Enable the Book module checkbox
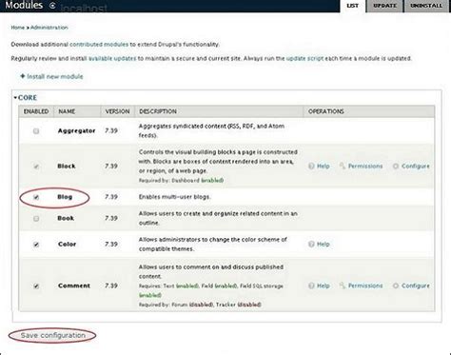The height and width of the screenshot is (355, 451). 36,219
